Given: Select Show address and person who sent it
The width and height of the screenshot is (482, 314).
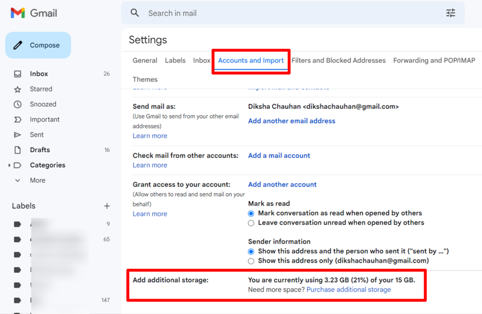Looking at the screenshot, I should click(x=251, y=251).
